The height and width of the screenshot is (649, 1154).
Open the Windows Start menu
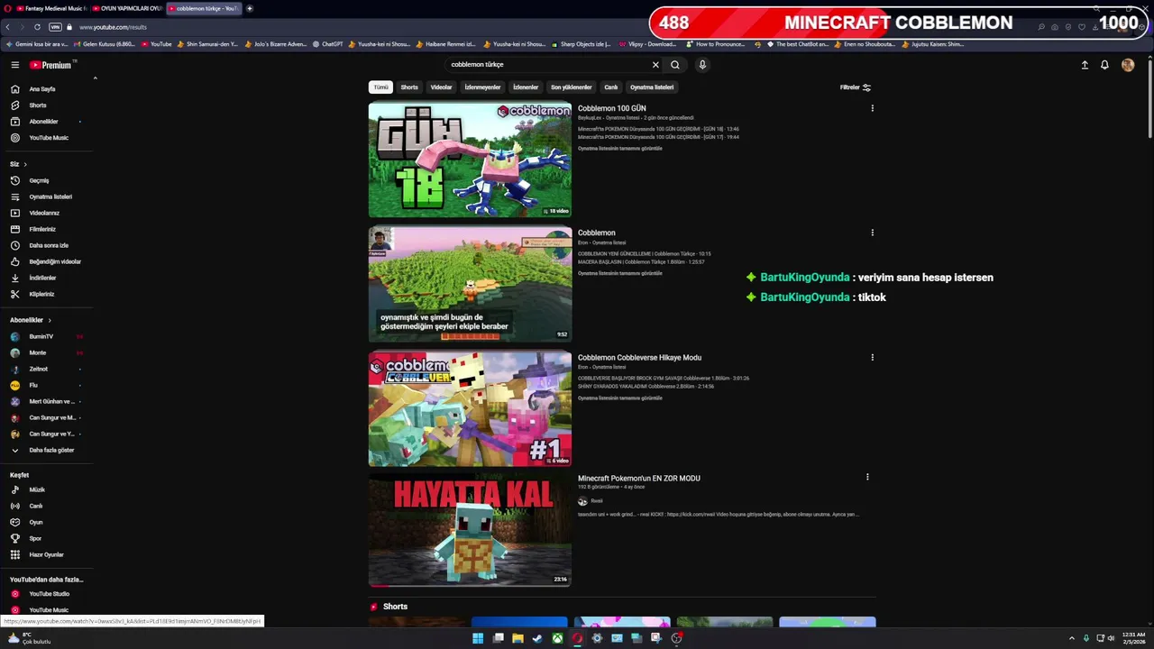(478, 638)
